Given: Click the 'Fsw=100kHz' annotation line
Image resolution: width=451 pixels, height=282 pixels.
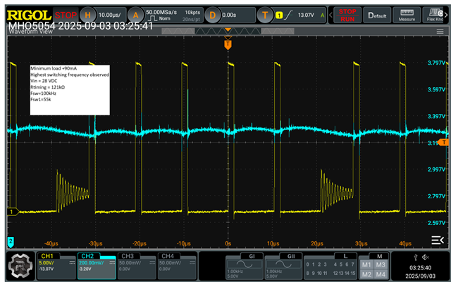Looking at the screenshot, I should click(x=44, y=94).
